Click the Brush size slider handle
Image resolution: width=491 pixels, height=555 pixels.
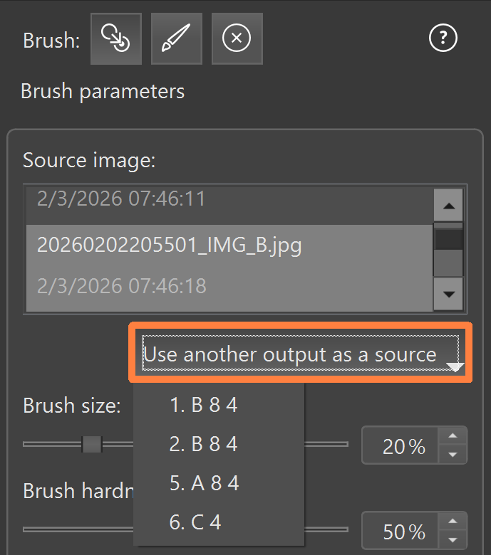click(92, 445)
